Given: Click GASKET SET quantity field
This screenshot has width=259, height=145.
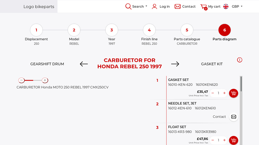Looking at the screenshot, I should pos(218,93).
